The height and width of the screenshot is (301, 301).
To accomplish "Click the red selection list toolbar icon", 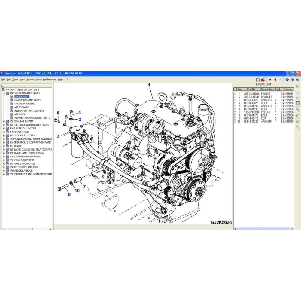I will (x=263, y=80).
